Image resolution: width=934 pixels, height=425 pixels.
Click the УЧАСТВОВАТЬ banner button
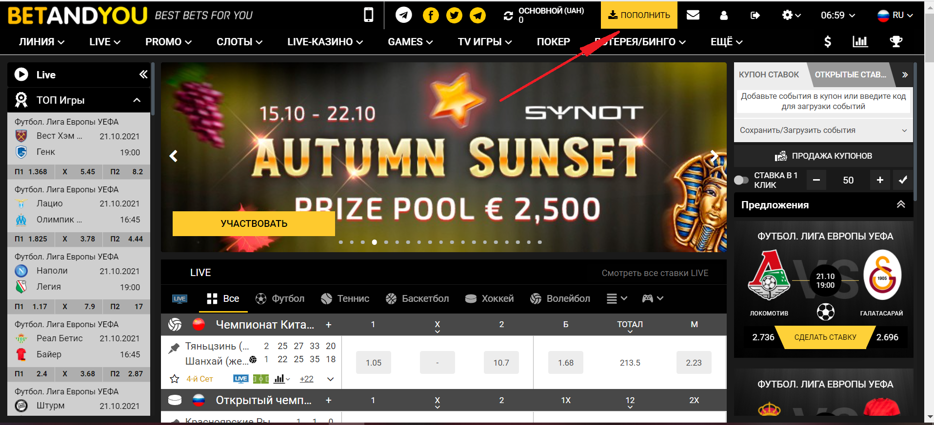pos(254,223)
